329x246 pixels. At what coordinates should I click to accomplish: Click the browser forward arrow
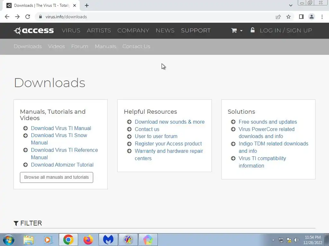click(17, 17)
